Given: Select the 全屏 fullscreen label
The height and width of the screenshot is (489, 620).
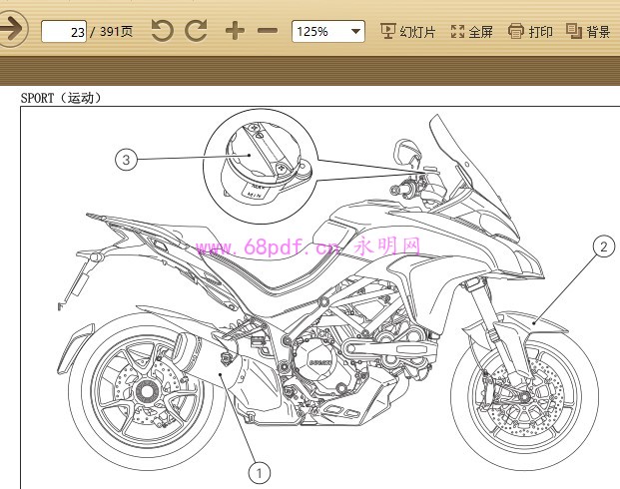Looking at the screenshot, I should 480,32.
